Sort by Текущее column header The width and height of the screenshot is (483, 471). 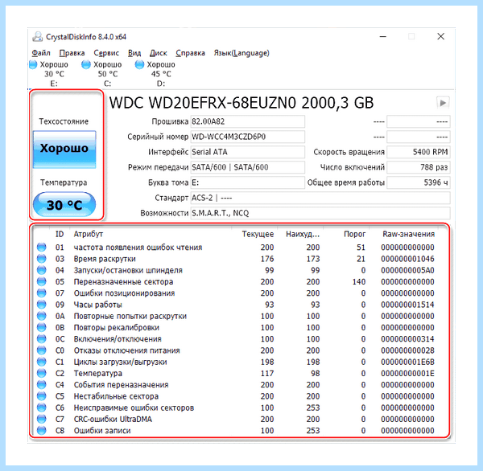[254, 234]
